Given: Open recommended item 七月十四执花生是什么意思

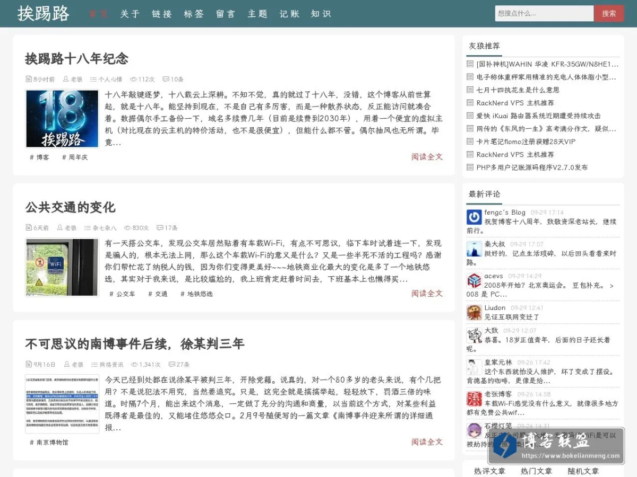Looking at the screenshot, I should 518,90.
